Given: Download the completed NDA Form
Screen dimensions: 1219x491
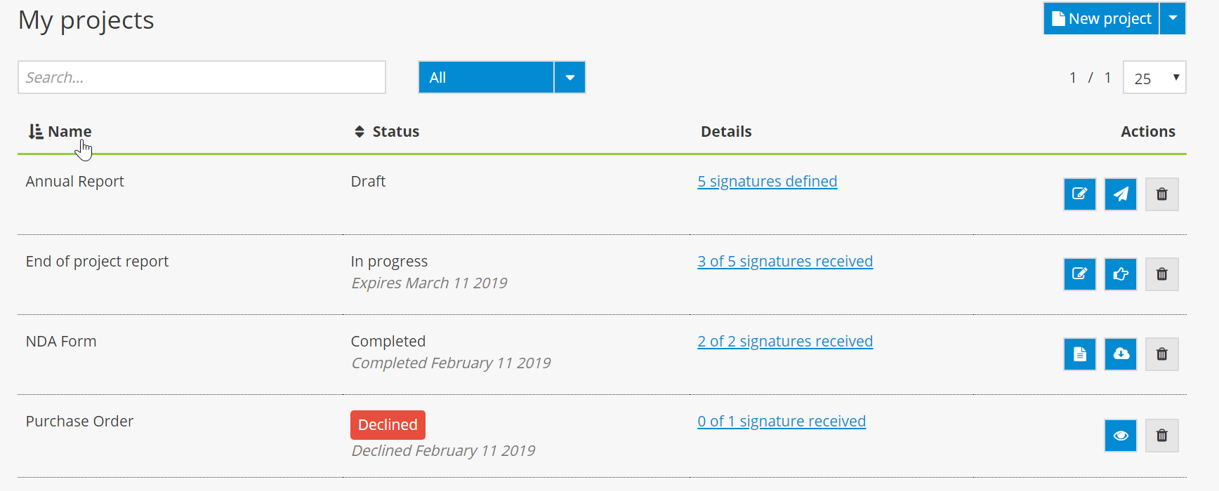Looking at the screenshot, I should [1120, 354].
